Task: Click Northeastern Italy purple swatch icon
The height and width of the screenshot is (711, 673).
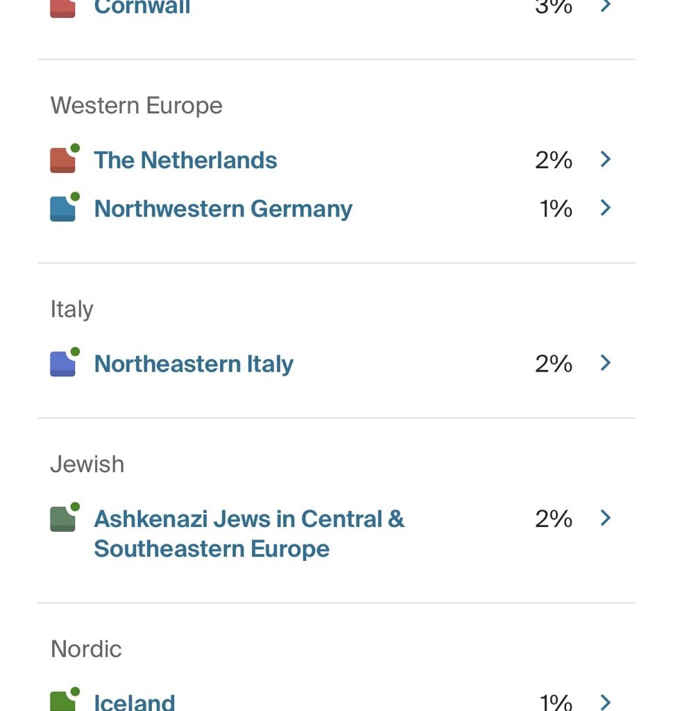Action: click(62, 364)
